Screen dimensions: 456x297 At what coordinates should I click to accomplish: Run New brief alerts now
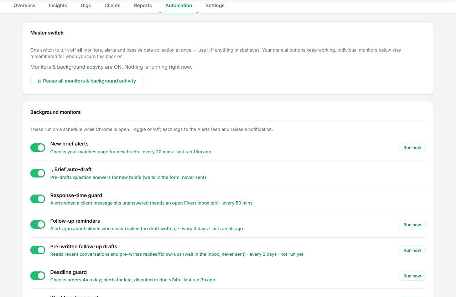(412, 148)
